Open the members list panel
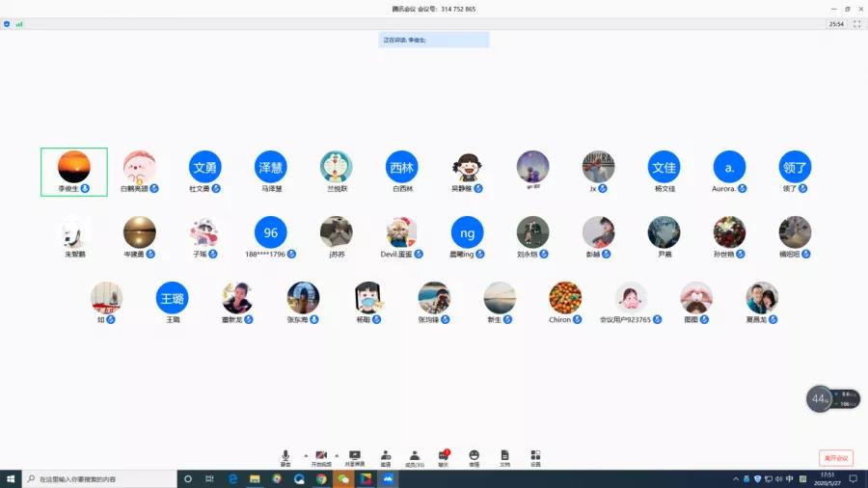The image size is (868, 488). 414,456
